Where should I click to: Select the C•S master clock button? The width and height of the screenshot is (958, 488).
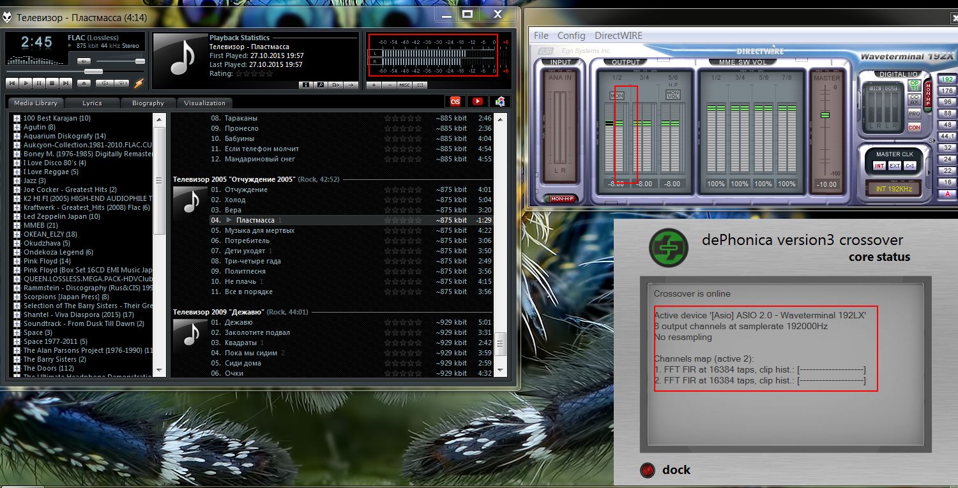pyautogui.click(x=909, y=166)
